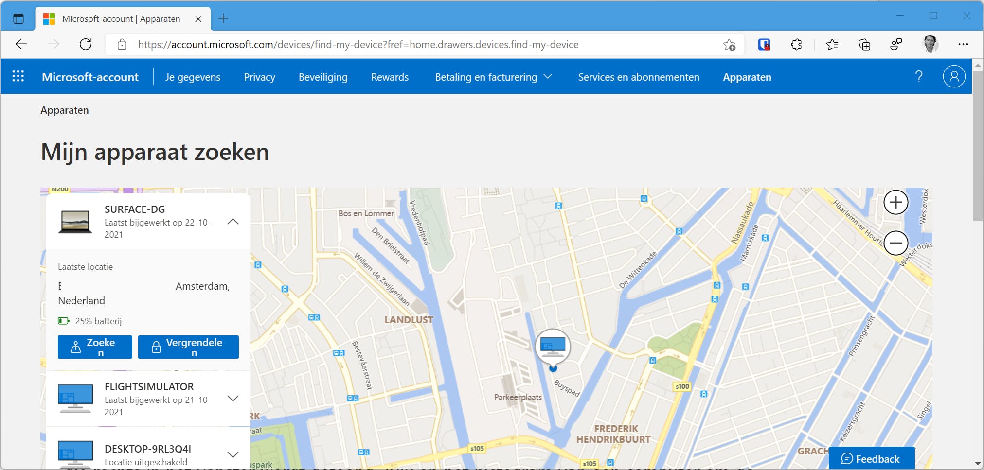Click the Apparaten breadcrumb link
984x470 pixels.
pyautogui.click(x=65, y=110)
